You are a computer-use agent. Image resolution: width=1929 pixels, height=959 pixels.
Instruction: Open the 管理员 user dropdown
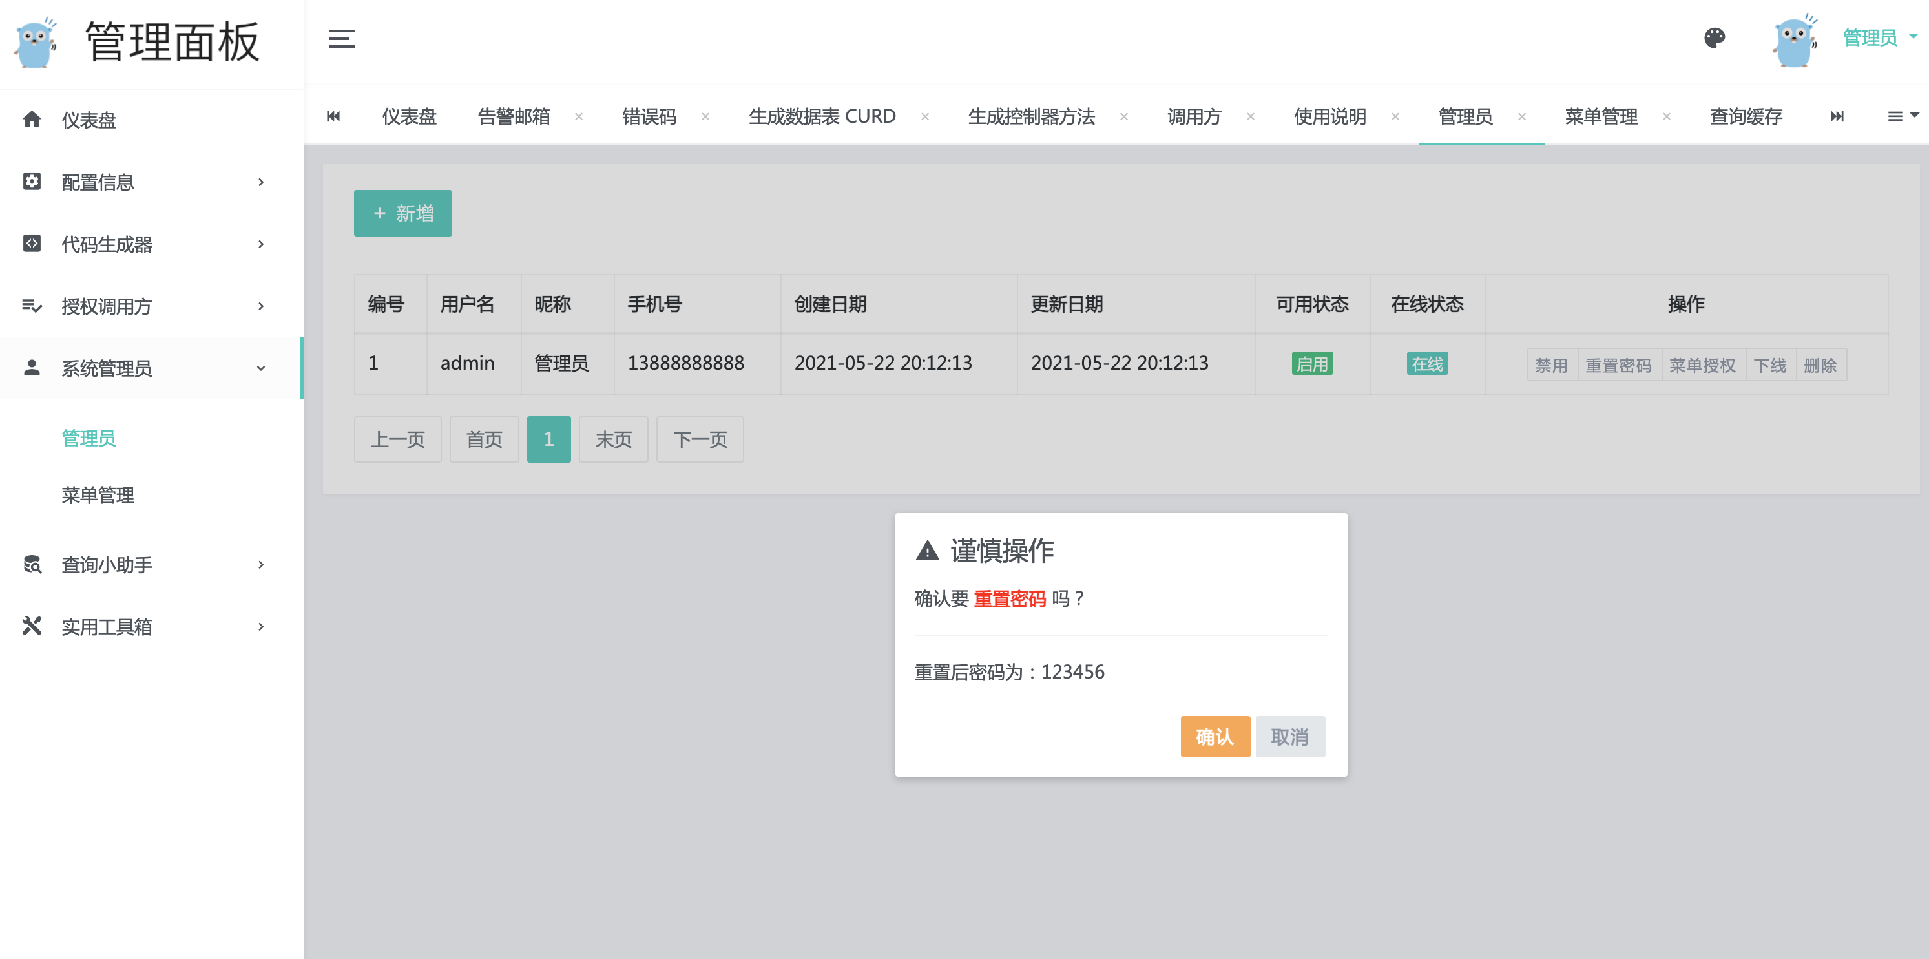[x=1879, y=37]
